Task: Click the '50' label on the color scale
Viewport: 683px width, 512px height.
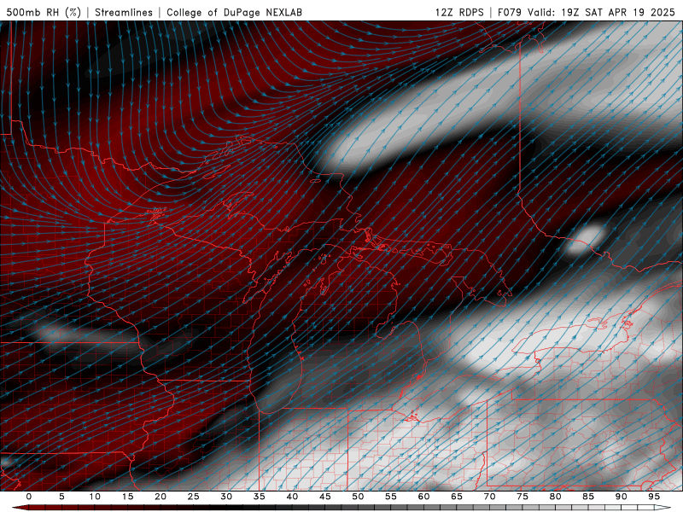Action: point(358,497)
